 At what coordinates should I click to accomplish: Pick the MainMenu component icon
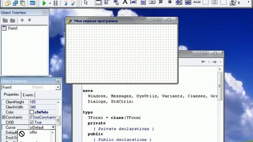coord(107,2)
